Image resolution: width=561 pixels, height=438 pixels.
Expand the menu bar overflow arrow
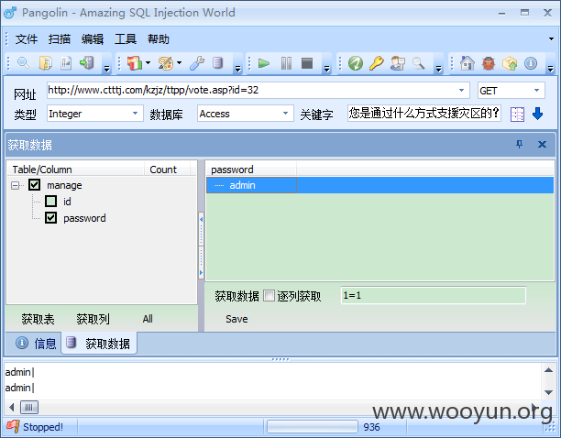(x=551, y=38)
